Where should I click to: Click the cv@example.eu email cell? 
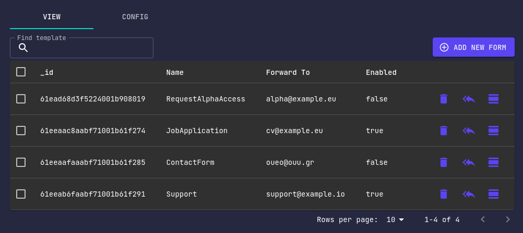pos(294,131)
